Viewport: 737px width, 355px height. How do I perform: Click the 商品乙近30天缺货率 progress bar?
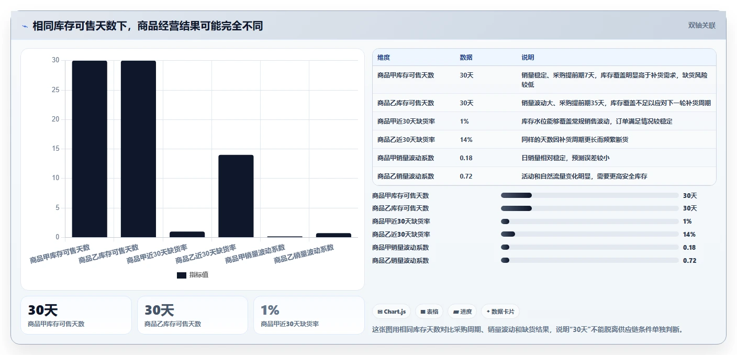(x=590, y=234)
